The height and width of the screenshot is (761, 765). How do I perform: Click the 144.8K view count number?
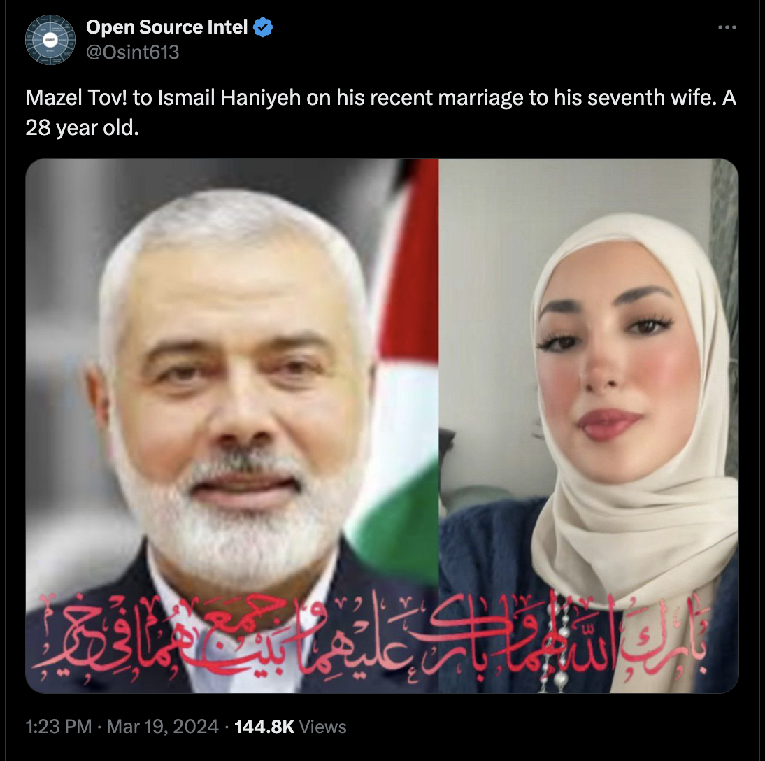(264, 727)
